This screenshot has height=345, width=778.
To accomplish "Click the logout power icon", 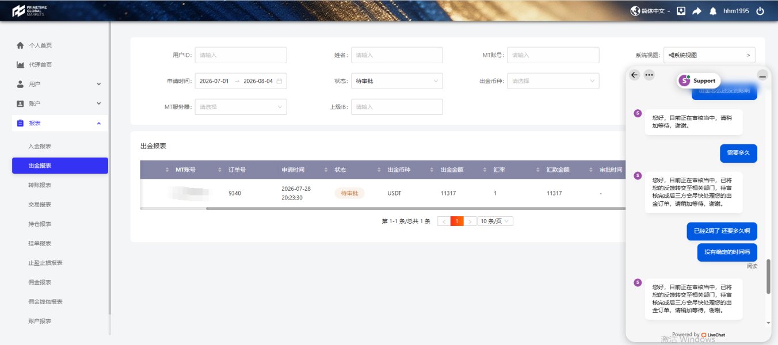I will click(760, 11).
